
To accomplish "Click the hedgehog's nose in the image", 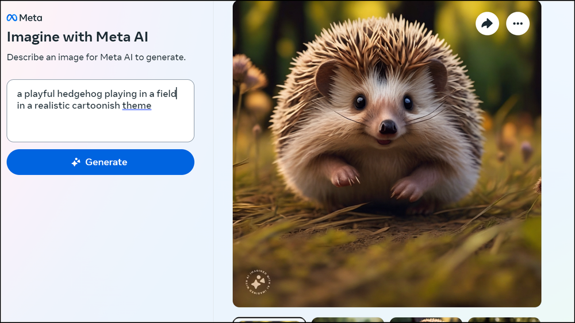I will click(388, 127).
